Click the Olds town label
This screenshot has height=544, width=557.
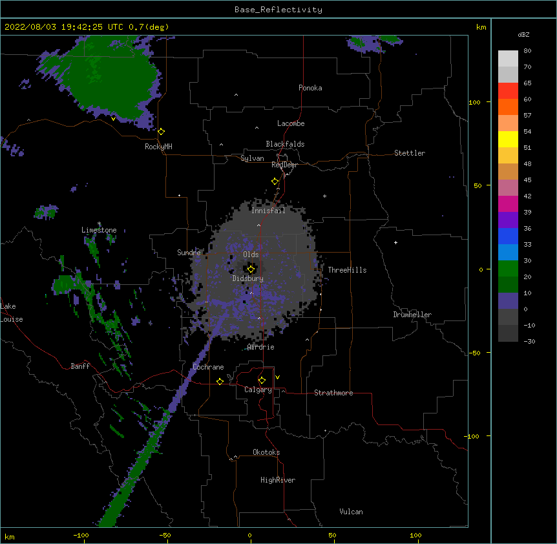click(x=251, y=255)
